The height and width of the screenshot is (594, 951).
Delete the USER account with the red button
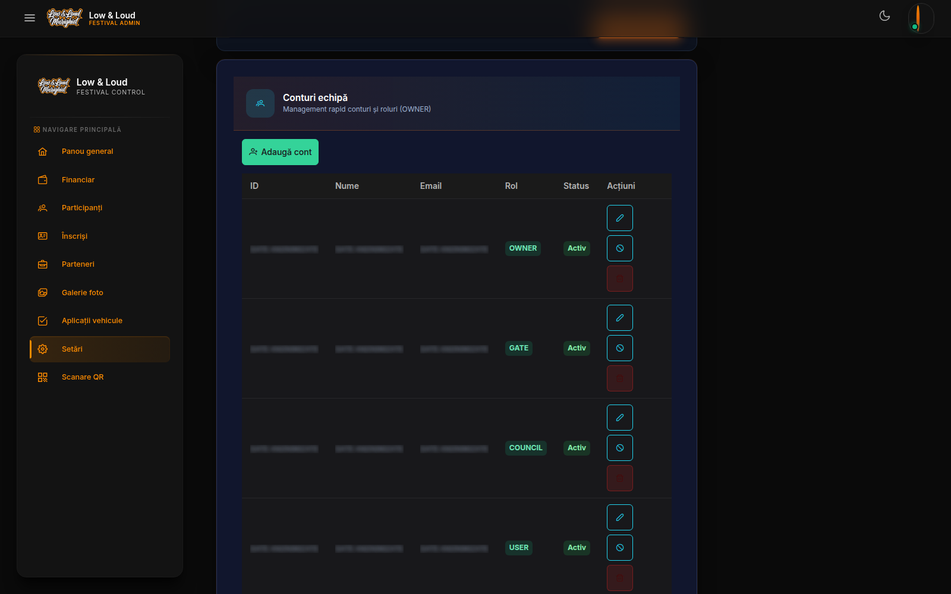point(620,578)
